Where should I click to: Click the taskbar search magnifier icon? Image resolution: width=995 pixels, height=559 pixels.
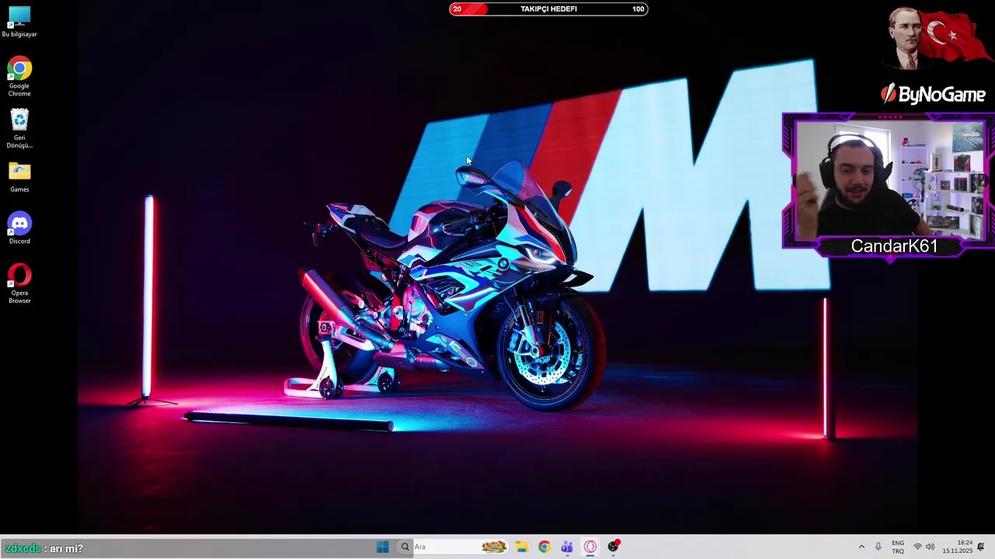[405, 547]
